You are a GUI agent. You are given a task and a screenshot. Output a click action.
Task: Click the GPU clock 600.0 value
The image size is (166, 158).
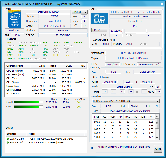[106, 44]
